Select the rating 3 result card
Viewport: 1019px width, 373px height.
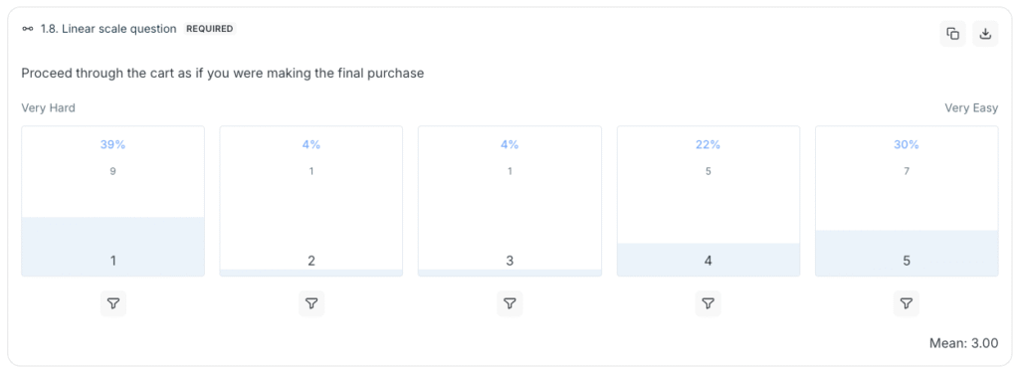click(x=509, y=202)
